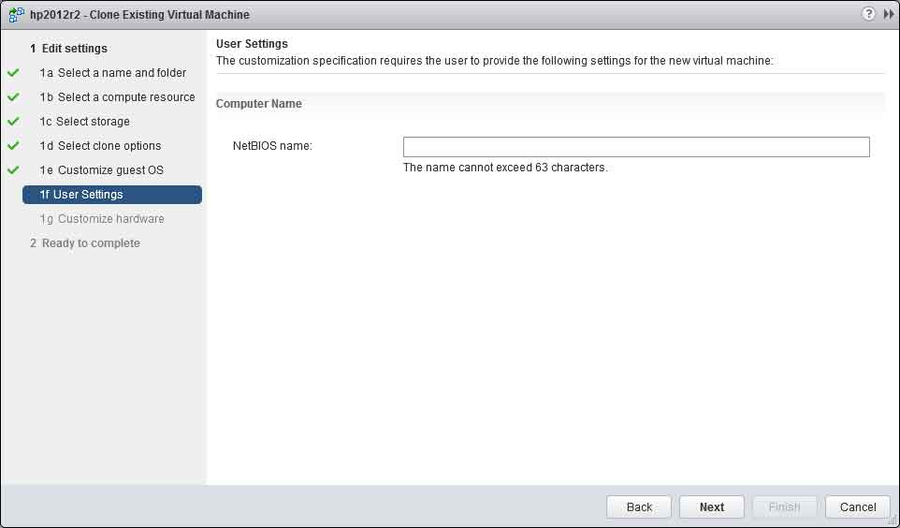
Task: Click the NetBIOS name label
Action: click(272, 146)
